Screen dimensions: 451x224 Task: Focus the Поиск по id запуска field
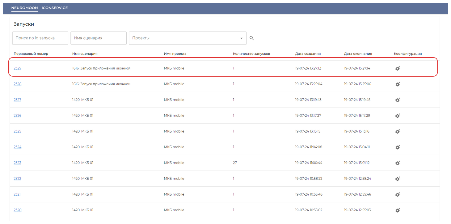point(40,38)
